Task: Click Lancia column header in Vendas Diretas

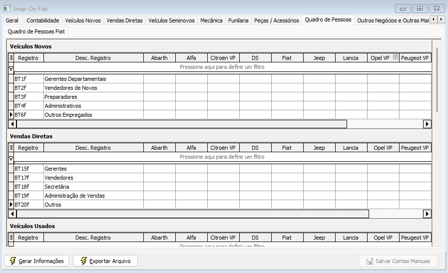Action: [351, 148]
